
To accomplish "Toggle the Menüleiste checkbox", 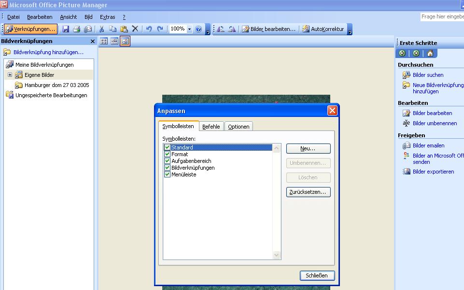I will coord(167,174).
